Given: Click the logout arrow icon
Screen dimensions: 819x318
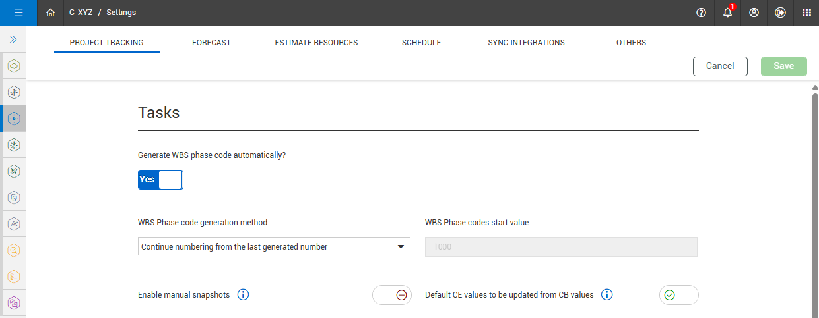Looking at the screenshot, I should pos(780,13).
